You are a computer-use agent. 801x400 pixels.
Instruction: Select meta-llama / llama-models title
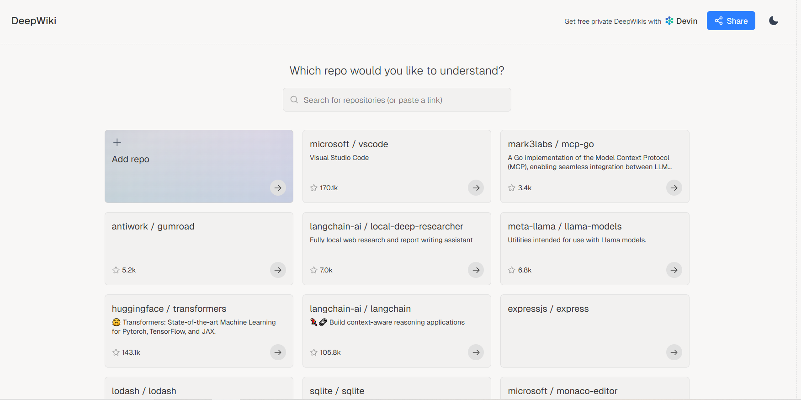tap(565, 226)
